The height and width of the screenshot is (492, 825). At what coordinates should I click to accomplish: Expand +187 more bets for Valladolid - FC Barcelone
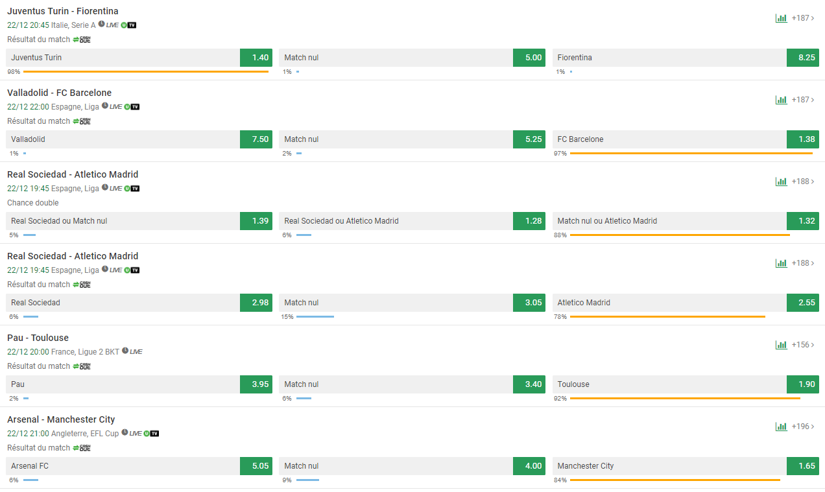[803, 100]
